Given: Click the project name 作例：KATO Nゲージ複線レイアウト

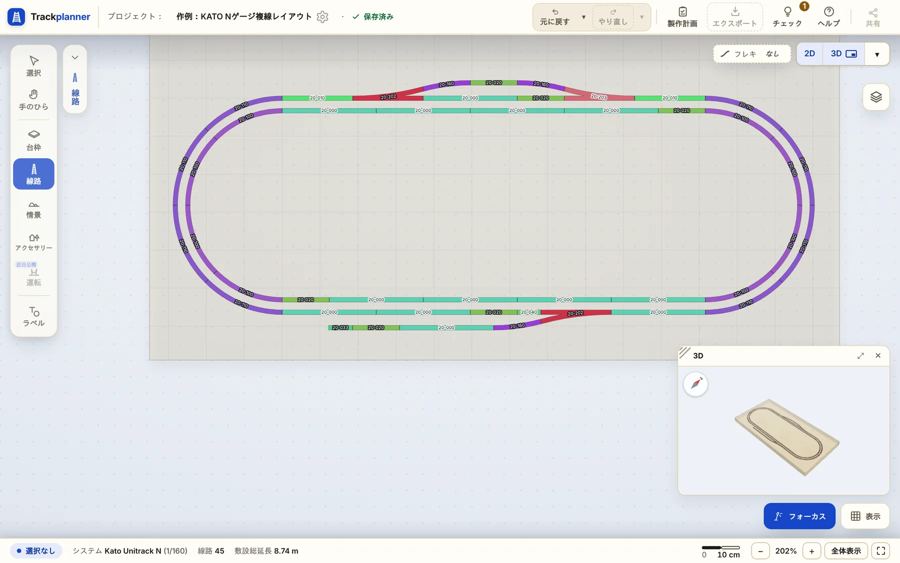Looking at the screenshot, I should click(x=244, y=17).
